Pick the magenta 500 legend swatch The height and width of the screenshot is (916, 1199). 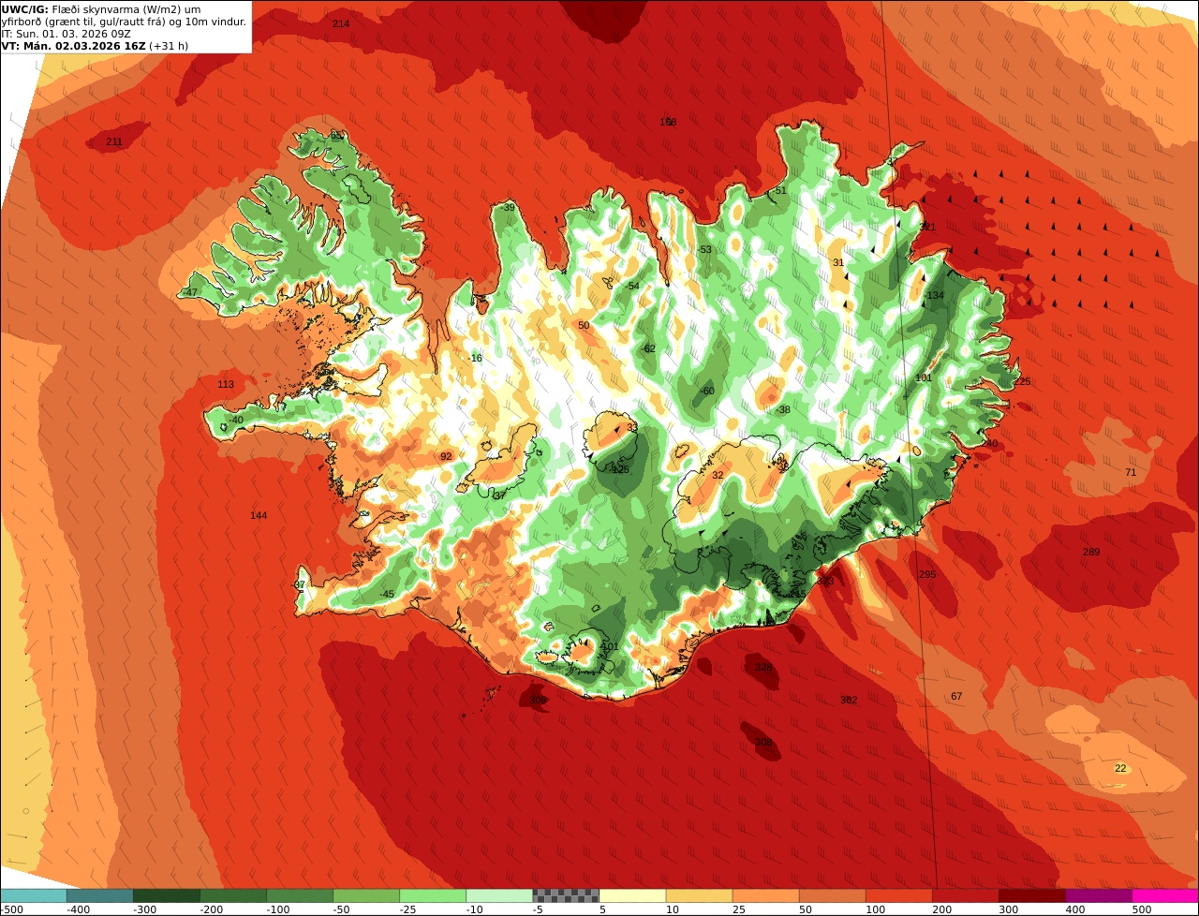(1165, 895)
